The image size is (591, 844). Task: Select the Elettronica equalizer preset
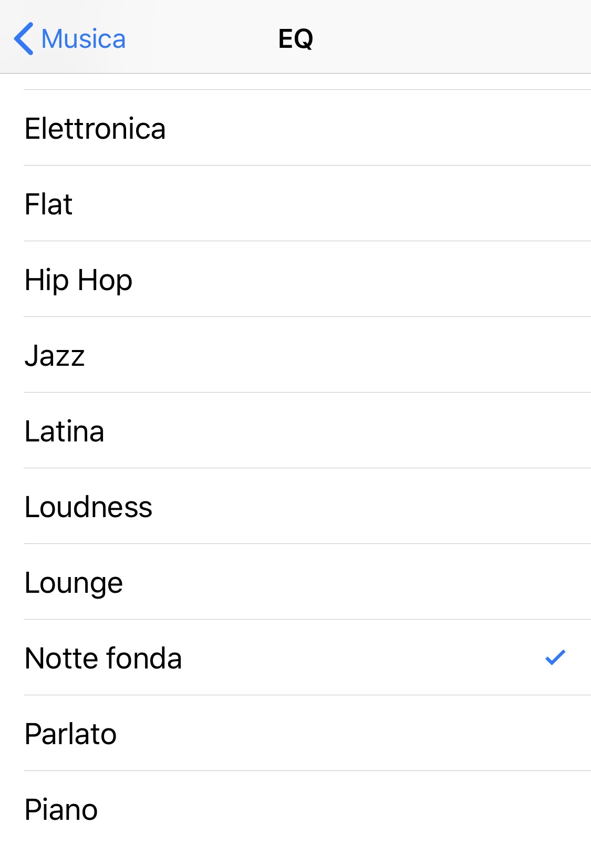pos(95,129)
